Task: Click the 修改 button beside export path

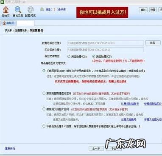Action: (x=153, y=43)
